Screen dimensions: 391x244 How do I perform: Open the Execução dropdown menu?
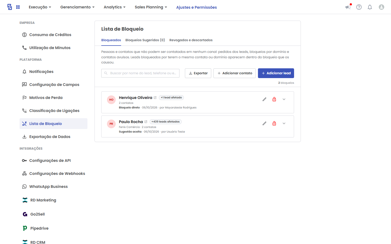click(40, 7)
